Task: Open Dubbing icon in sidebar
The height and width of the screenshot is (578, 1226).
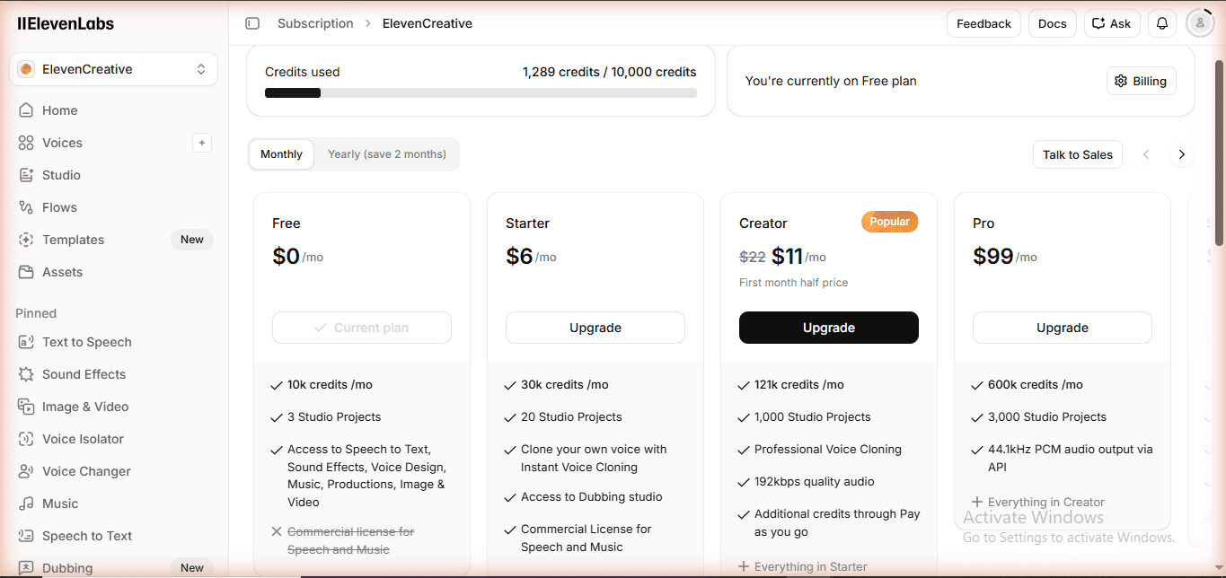Action: (26, 568)
